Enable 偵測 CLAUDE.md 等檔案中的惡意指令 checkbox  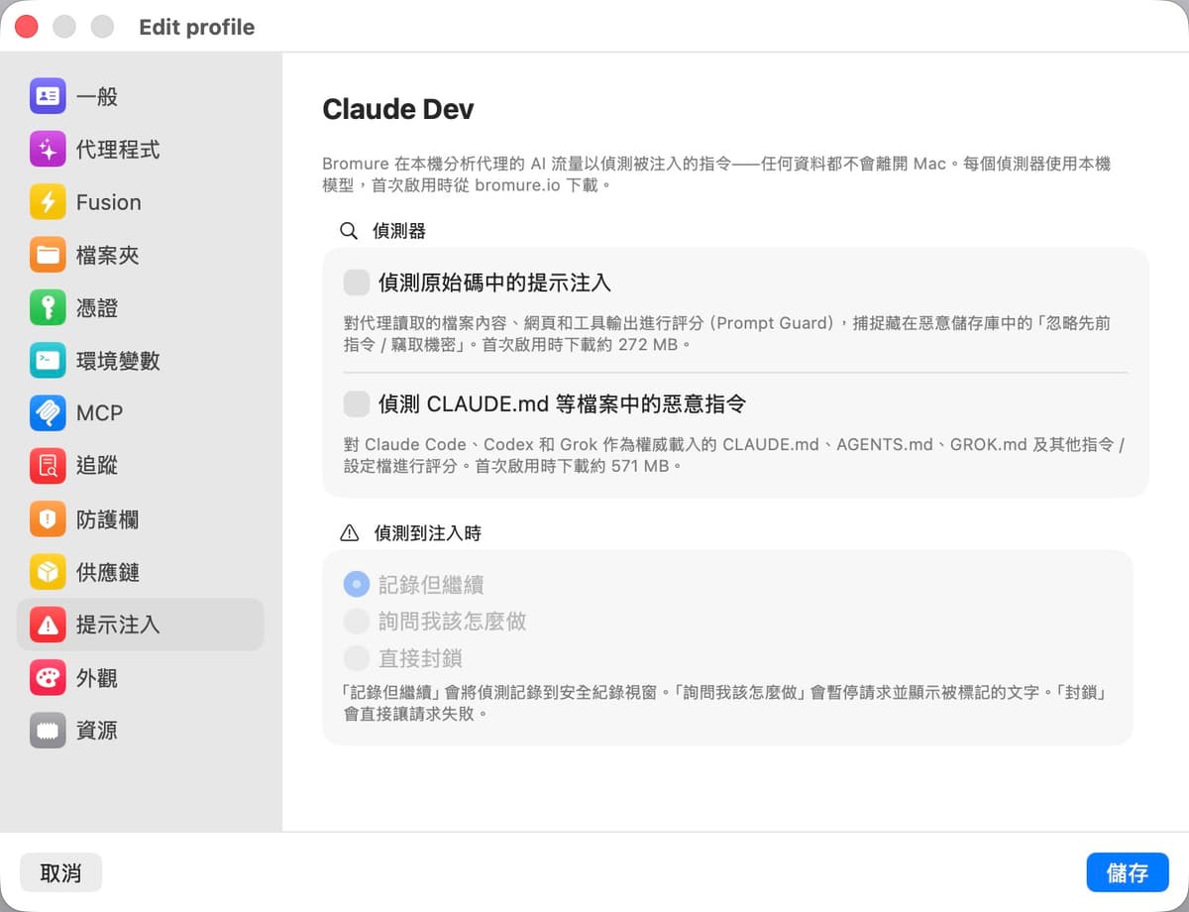[357, 404]
